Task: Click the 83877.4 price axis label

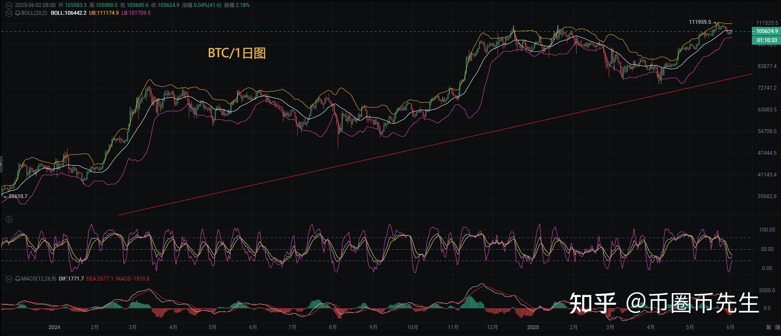Action: (767, 66)
